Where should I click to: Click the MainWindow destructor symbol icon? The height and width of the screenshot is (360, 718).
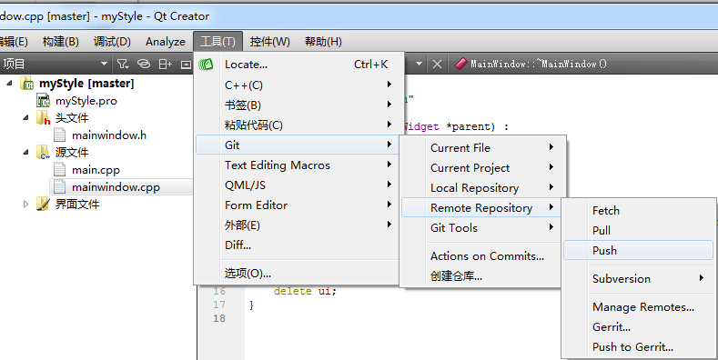[x=460, y=64]
